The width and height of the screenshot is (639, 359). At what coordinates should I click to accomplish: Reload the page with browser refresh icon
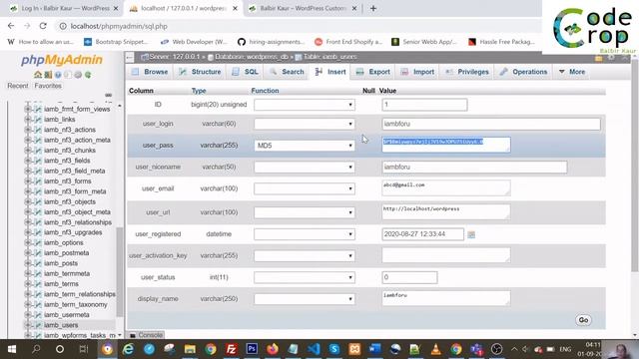pyautogui.click(x=43, y=26)
